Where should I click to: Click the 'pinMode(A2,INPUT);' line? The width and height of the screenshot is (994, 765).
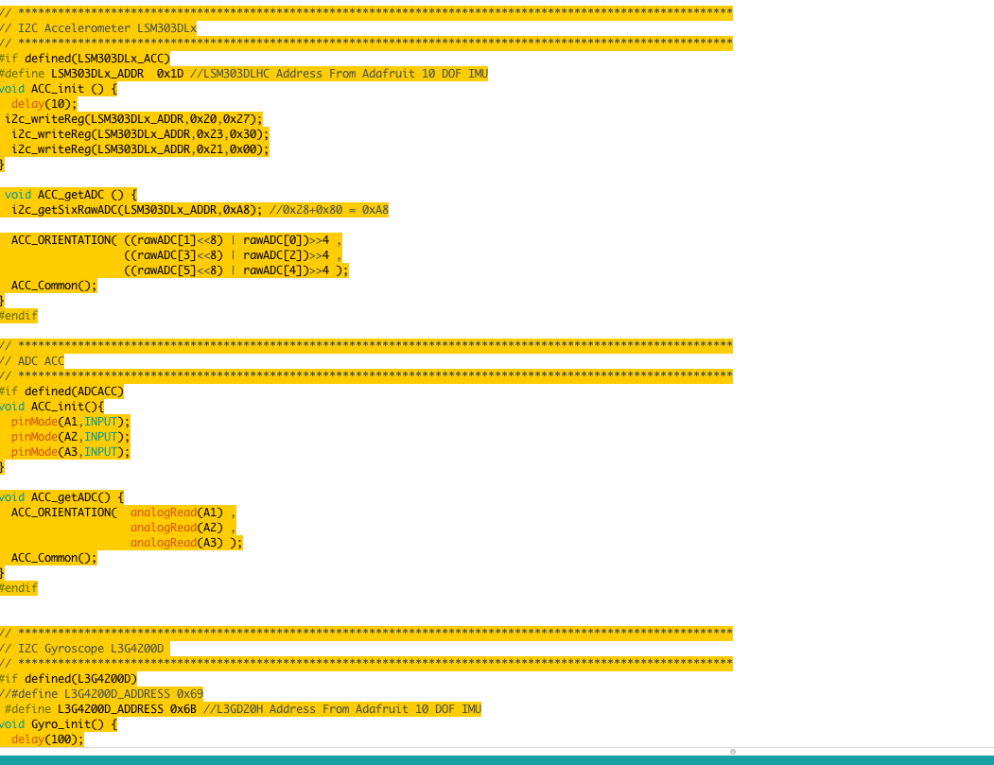[x=70, y=437]
